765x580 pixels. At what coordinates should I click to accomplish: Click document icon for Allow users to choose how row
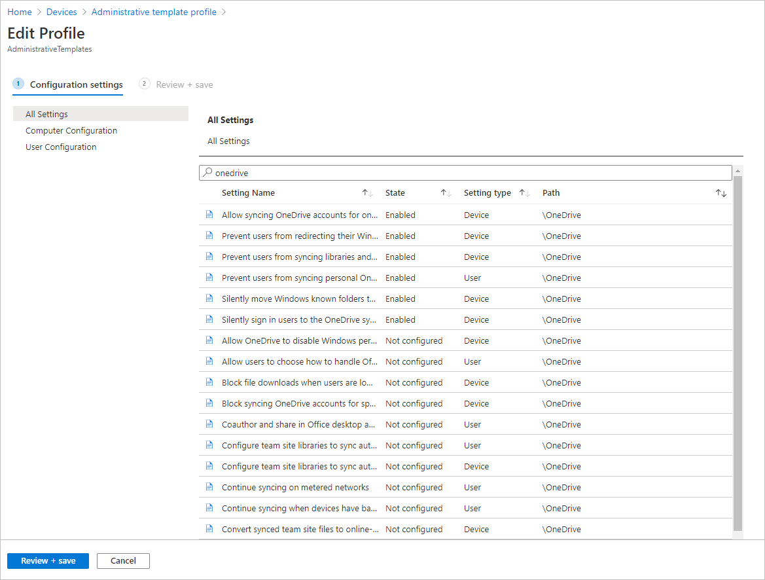point(209,361)
